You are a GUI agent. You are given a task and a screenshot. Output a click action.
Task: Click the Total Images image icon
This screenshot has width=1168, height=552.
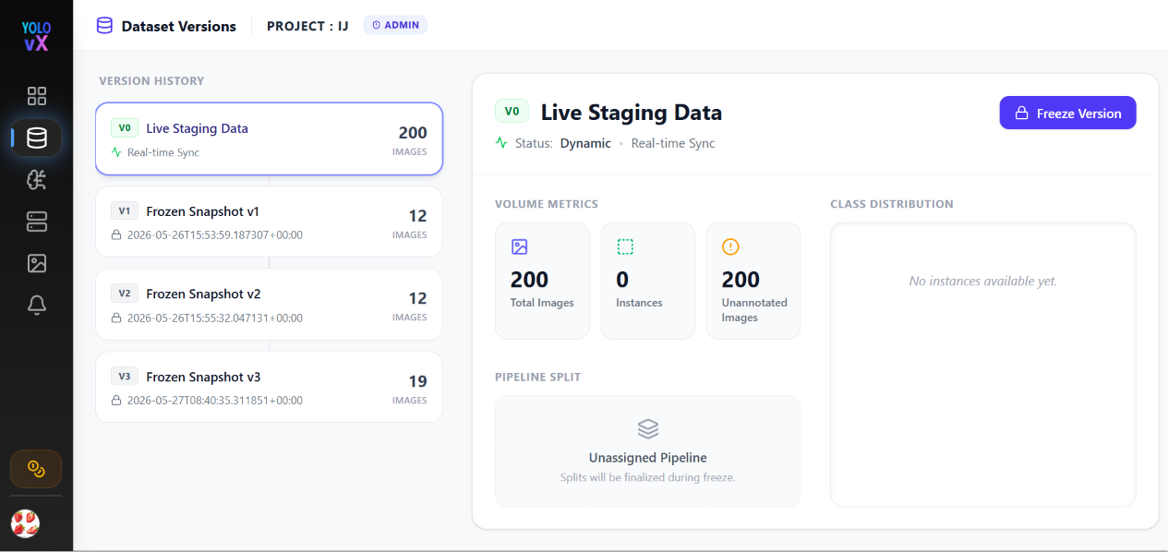(519, 246)
